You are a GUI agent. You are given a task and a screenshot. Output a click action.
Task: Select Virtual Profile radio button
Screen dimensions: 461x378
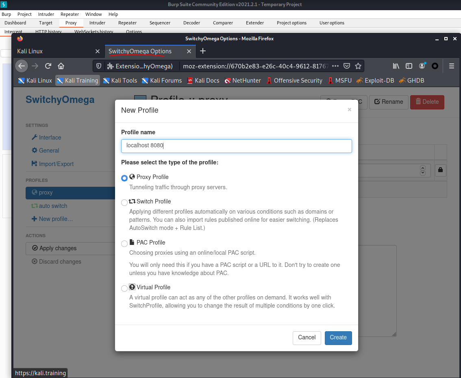coord(124,288)
